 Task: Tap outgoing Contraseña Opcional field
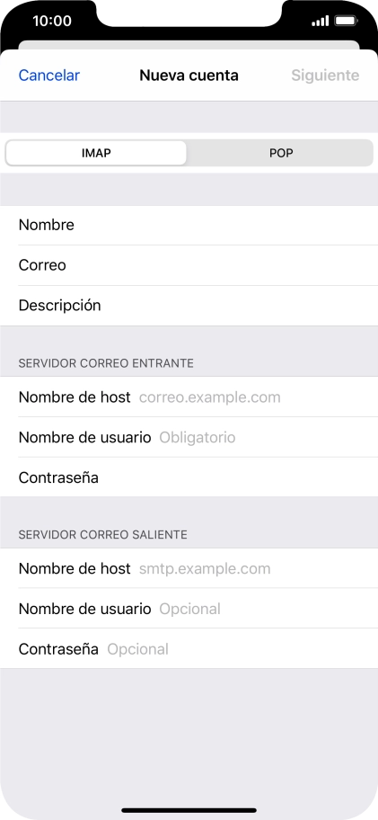pos(189,649)
